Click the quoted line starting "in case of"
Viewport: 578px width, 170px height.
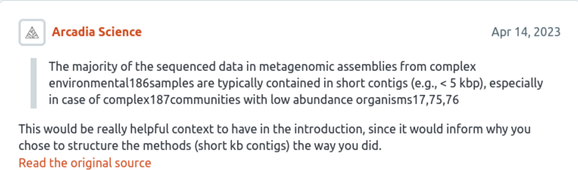tap(253, 100)
